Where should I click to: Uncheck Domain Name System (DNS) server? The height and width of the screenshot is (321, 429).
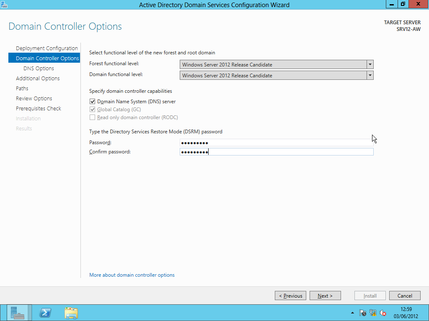[93, 102]
